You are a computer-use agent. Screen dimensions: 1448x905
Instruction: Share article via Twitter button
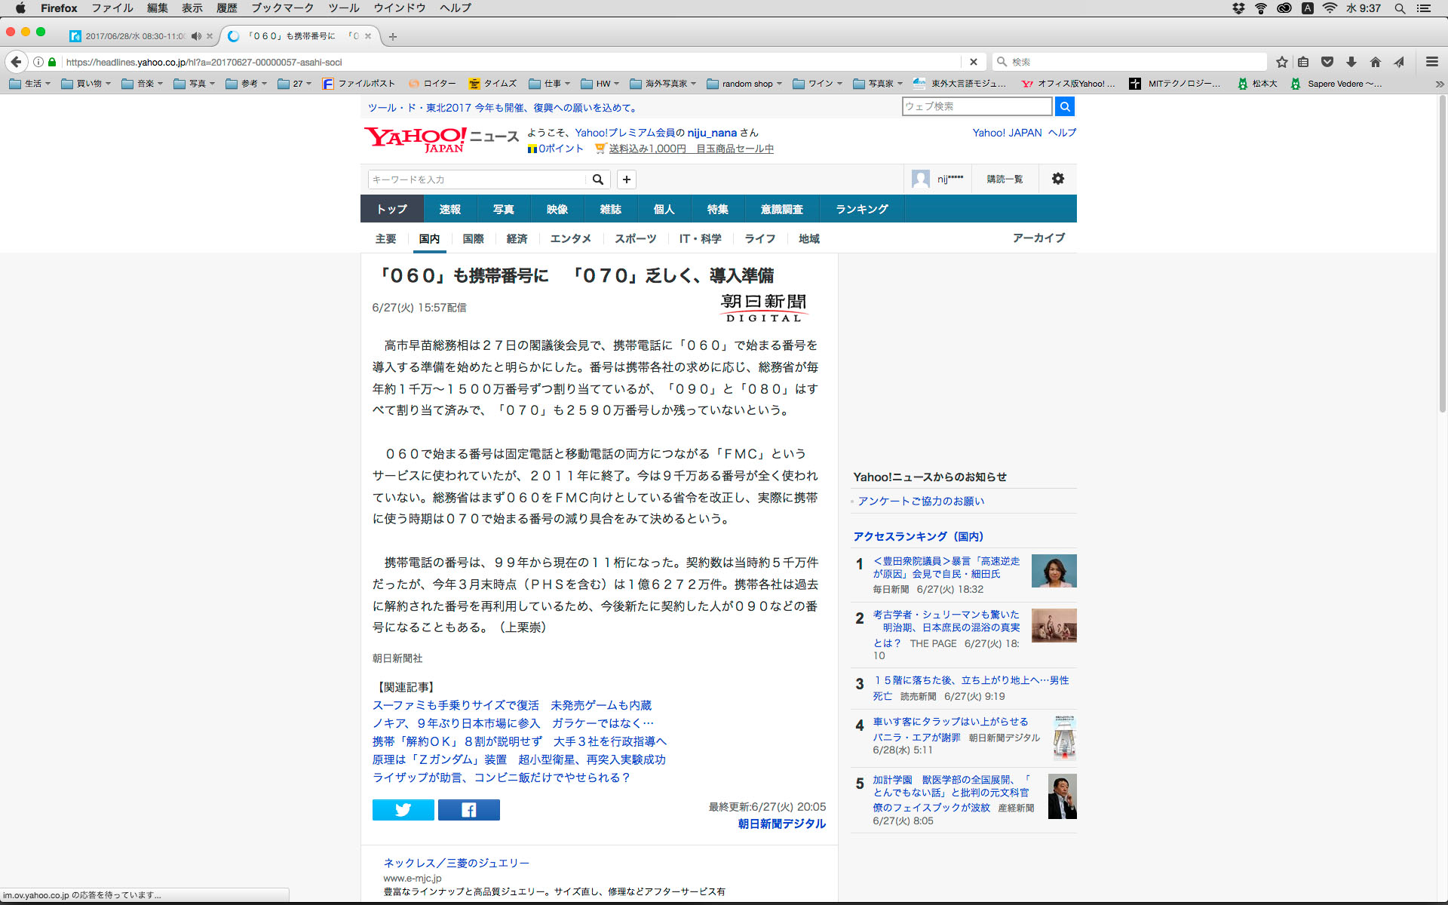[403, 809]
